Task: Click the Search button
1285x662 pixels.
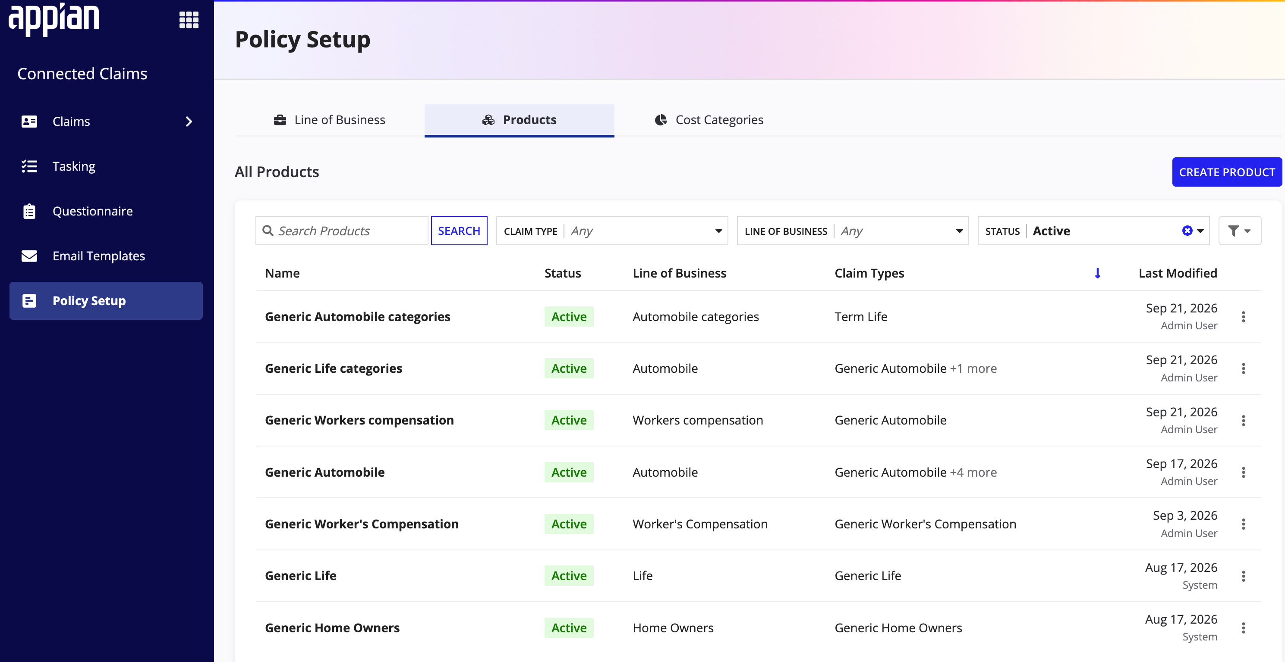Action: [459, 231]
